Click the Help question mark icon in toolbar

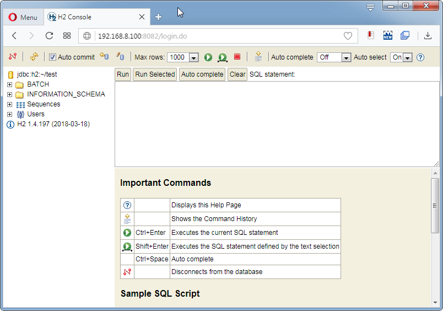[x=420, y=57]
